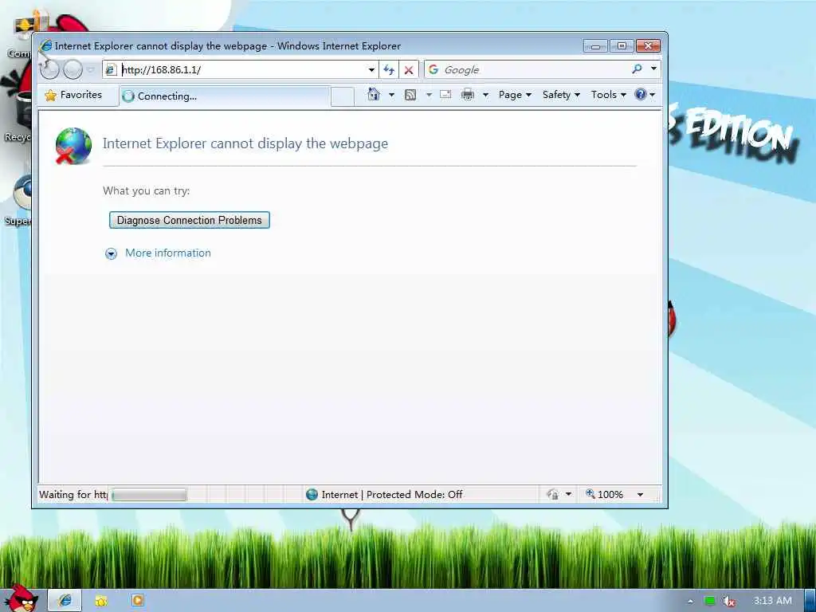The image size is (816, 612).
Task: Click the Angry Birds Start button
Action: pos(21,598)
